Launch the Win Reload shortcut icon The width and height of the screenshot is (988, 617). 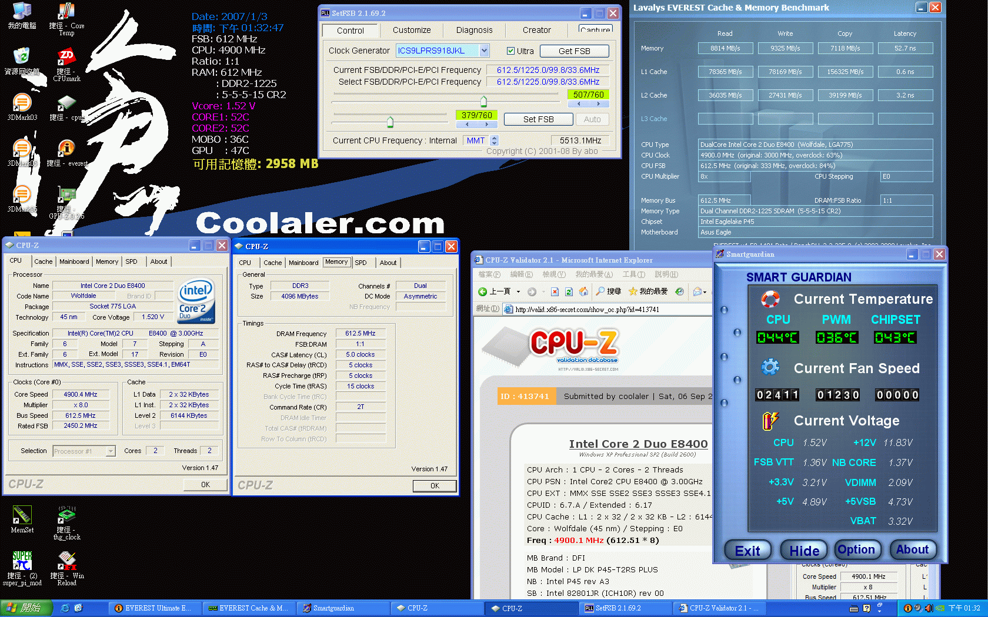pyautogui.click(x=66, y=561)
